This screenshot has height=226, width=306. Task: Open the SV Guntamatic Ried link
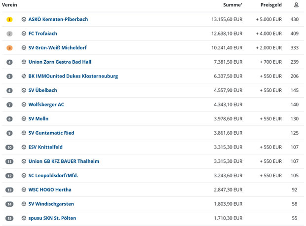[51, 133]
